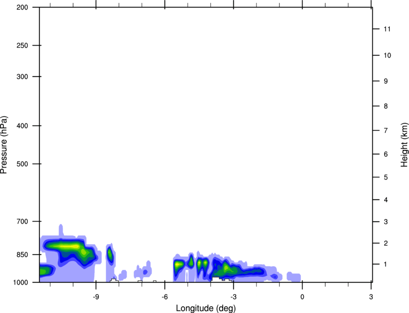Click the 4 km height label

pos(385,200)
